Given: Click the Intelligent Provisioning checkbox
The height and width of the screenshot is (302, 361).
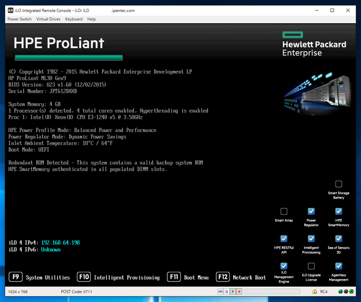Looking at the screenshot, I should [x=311, y=239].
